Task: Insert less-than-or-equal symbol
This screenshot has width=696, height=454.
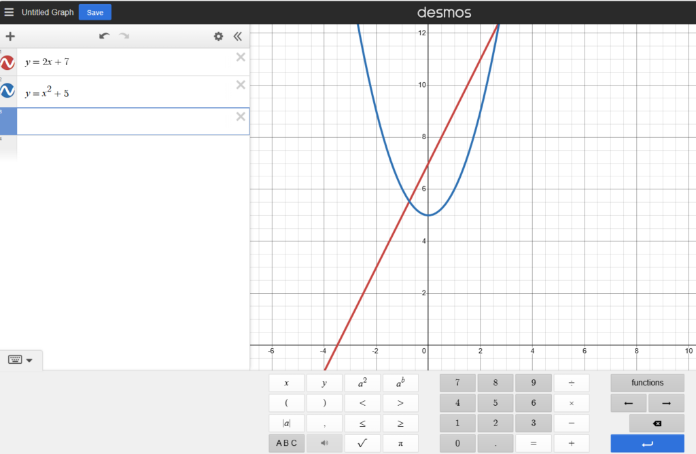Action: click(x=362, y=423)
